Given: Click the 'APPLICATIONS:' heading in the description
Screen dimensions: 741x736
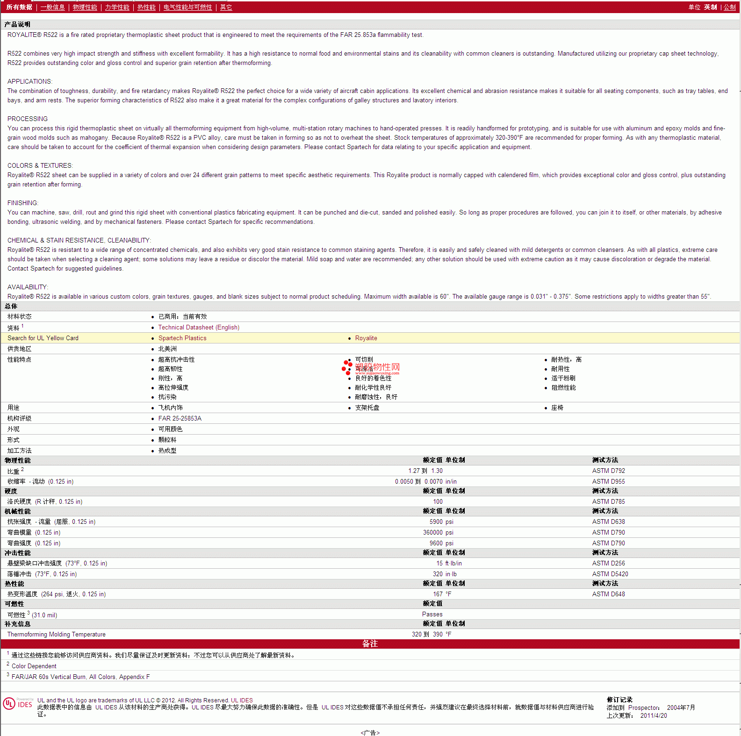Looking at the screenshot, I should 30,82.
